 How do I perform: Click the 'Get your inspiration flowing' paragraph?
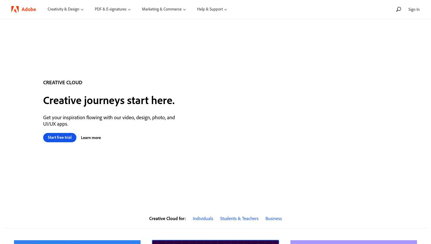(x=109, y=120)
